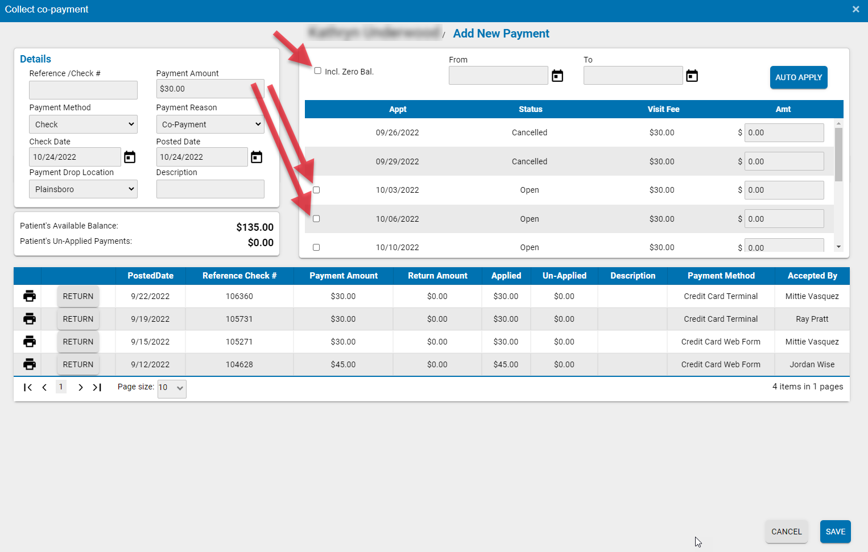Open the calendar for Check Date
This screenshot has width=868, height=552.
(x=130, y=157)
